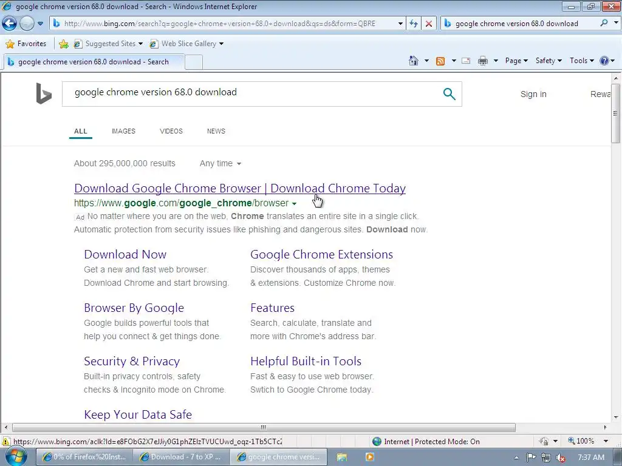Screen dimensions: 622x466
Task: Click the Read Mail icon
Action: (x=466, y=61)
